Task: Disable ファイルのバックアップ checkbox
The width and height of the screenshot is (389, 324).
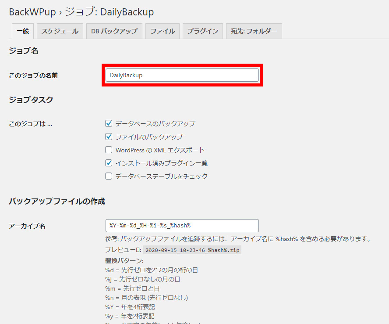Action: [109, 137]
